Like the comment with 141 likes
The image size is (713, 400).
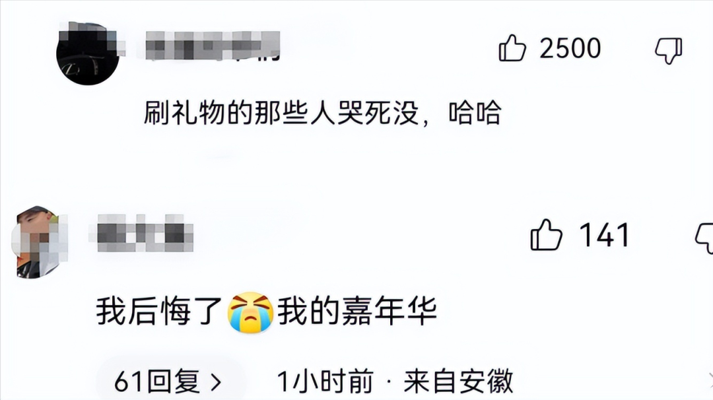pos(546,235)
